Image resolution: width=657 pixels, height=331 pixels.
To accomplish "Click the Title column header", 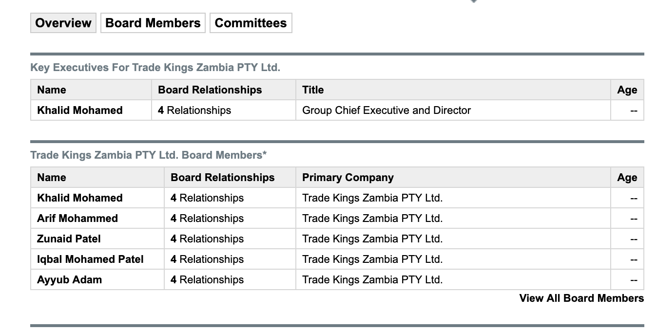I will 313,90.
